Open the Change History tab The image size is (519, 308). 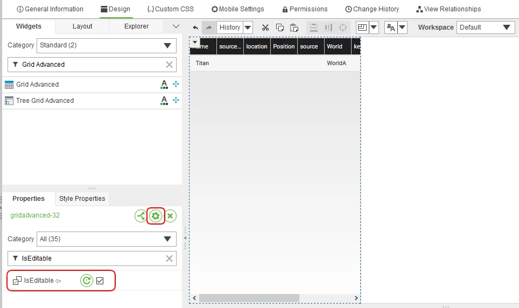[372, 9]
